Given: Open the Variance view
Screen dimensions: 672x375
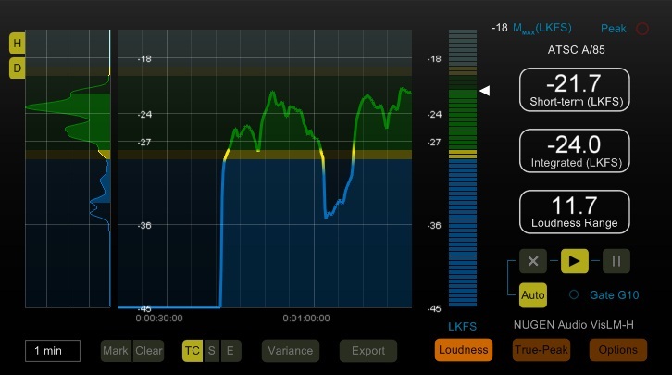Looking at the screenshot, I should pyautogui.click(x=291, y=351).
